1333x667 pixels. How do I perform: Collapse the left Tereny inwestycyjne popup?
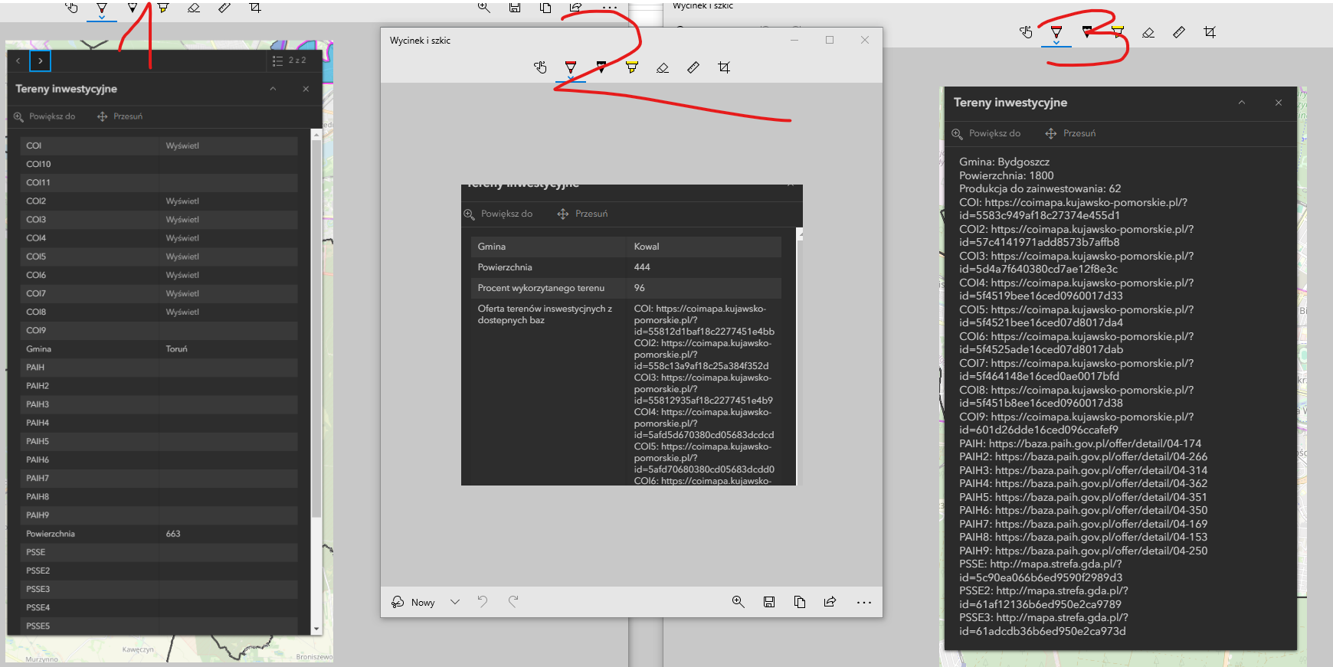273,89
